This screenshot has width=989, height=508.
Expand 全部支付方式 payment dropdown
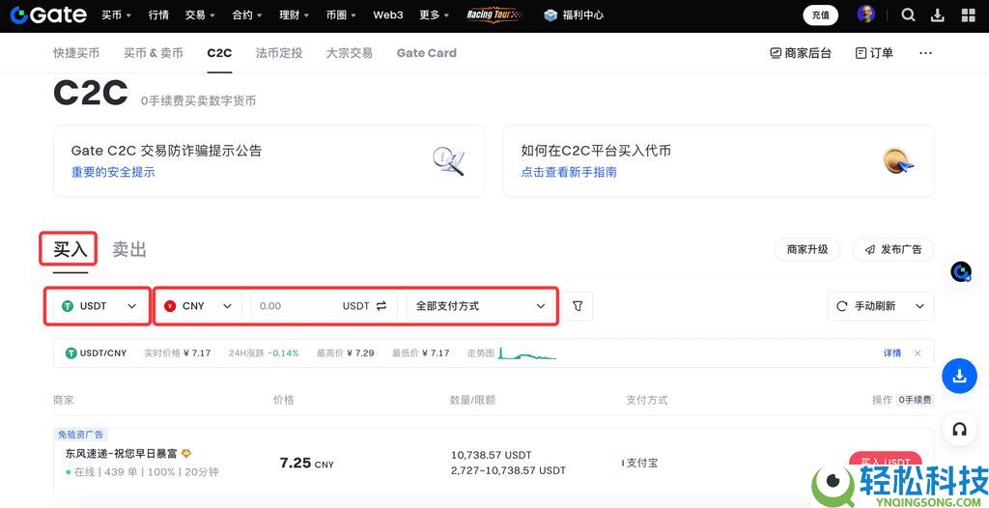481,306
